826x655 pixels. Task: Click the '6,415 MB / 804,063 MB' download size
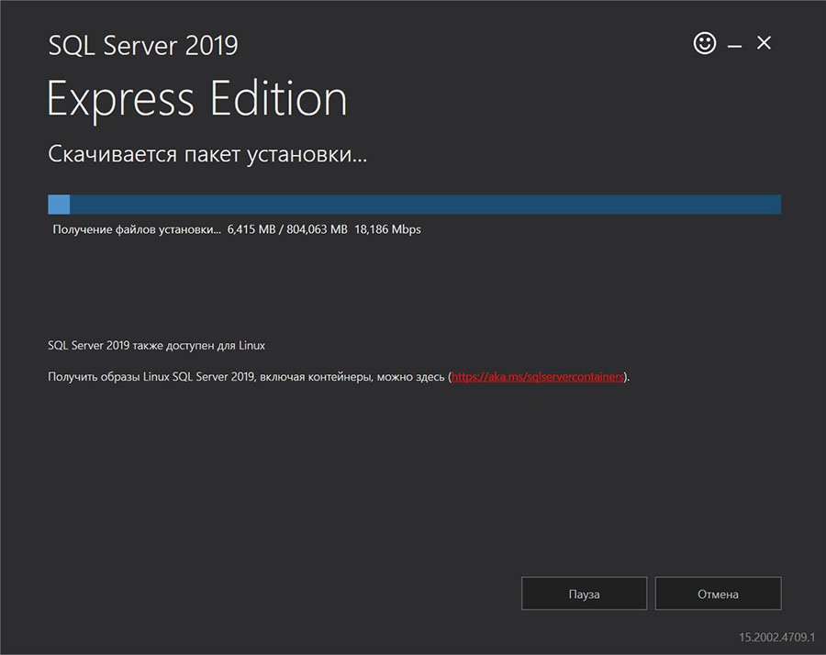[x=287, y=229]
